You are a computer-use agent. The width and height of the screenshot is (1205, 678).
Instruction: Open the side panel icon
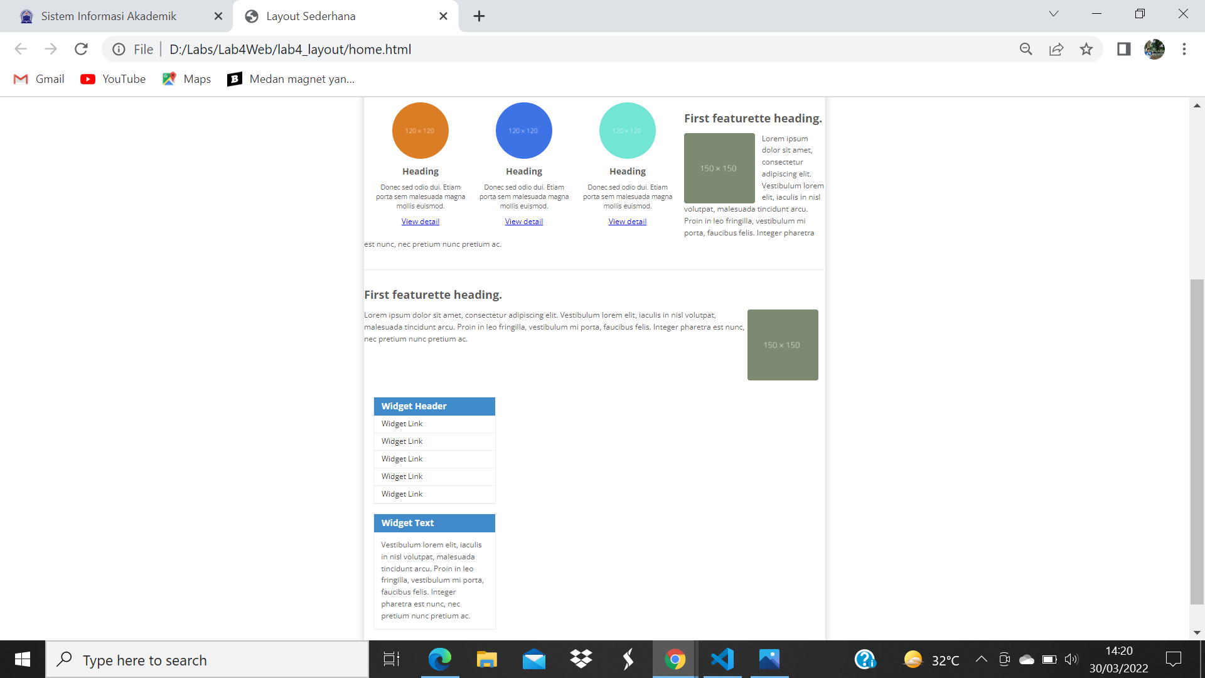(1123, 49)
